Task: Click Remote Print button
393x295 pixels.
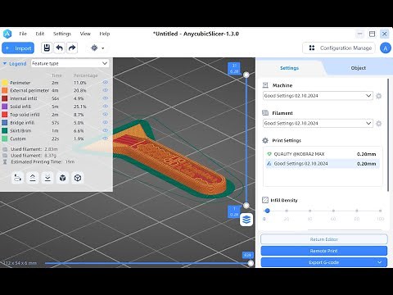Action: coord(324,251)
